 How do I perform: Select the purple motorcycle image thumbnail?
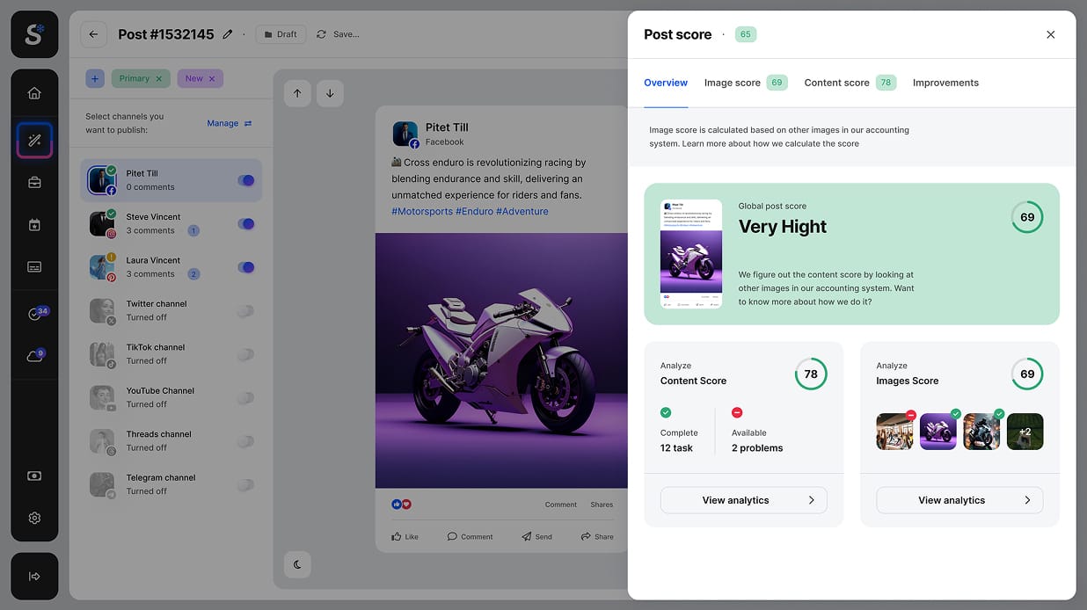point(937,432)
